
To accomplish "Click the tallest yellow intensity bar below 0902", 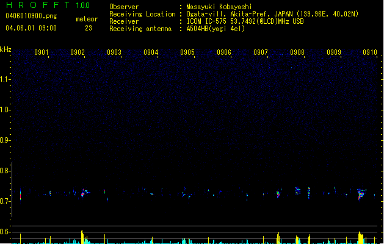I will click(x=82, y=237).
